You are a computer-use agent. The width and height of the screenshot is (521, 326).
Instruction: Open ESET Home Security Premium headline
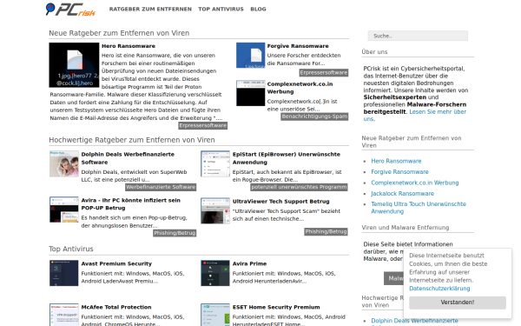[276, 308]
